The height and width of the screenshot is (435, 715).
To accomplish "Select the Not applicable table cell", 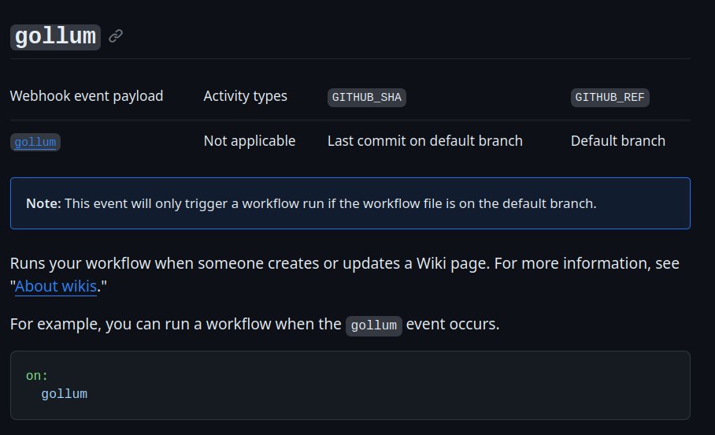I will tap(250, 140).
